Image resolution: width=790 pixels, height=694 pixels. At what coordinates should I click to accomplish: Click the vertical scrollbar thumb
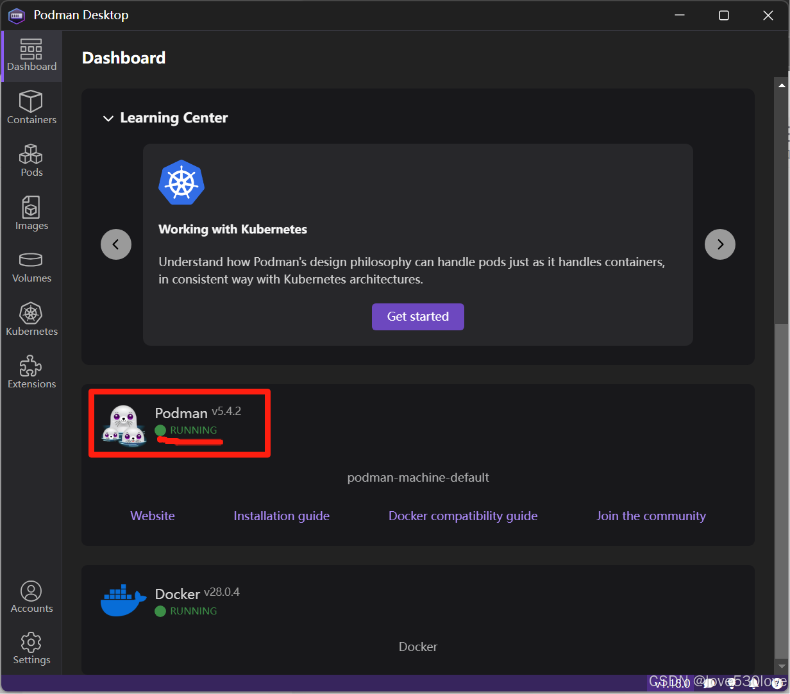click(x=782, y=491)
